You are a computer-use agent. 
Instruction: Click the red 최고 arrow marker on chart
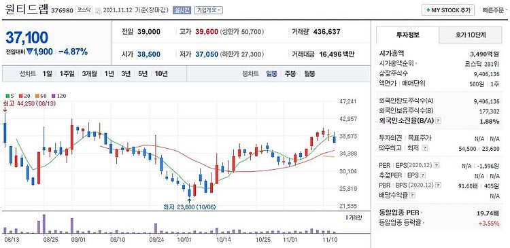click(x=5, y=109)
